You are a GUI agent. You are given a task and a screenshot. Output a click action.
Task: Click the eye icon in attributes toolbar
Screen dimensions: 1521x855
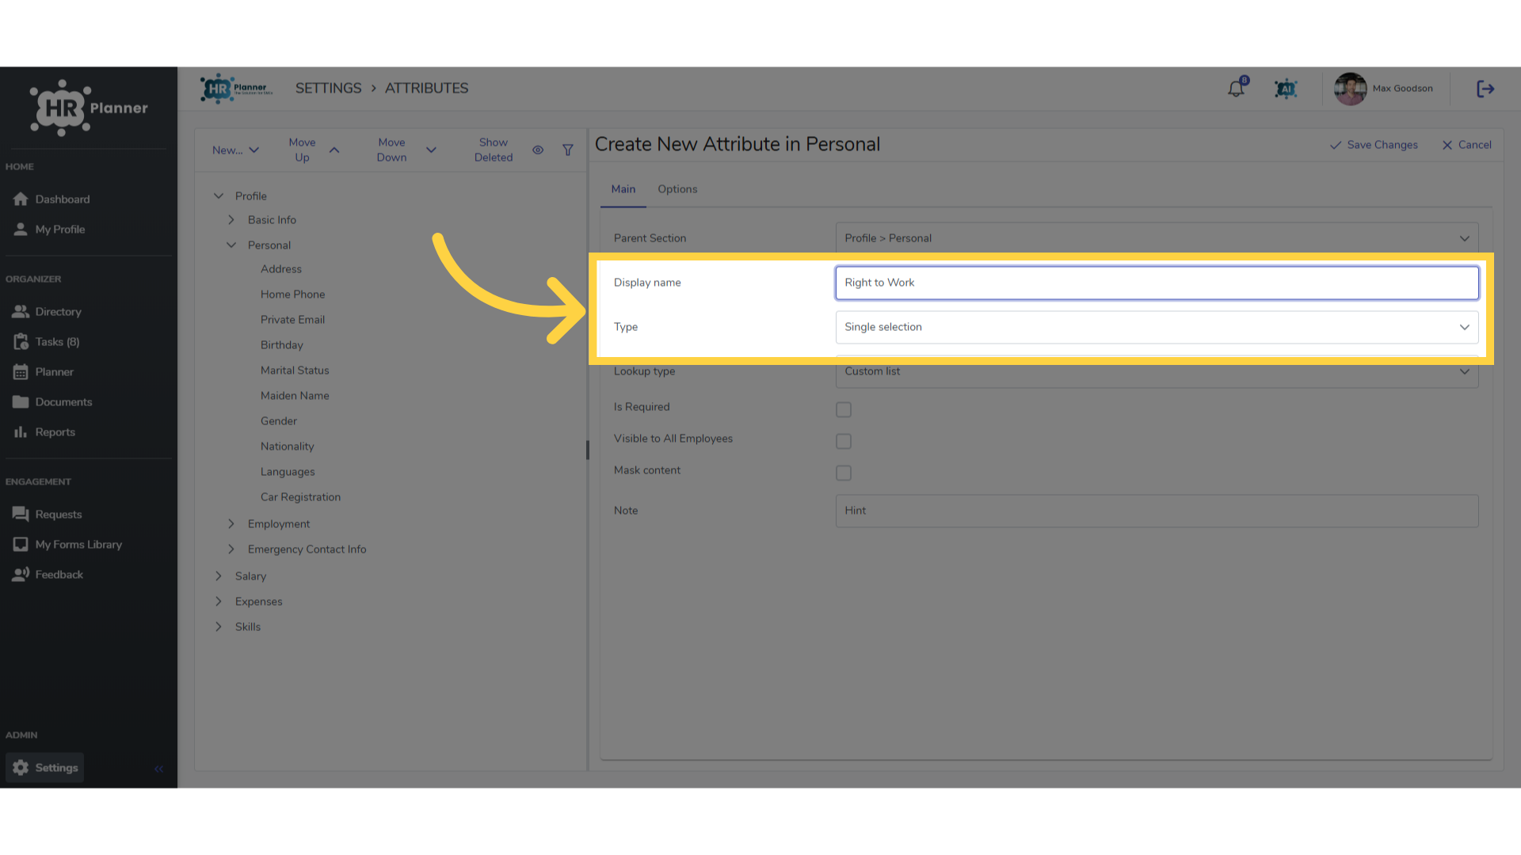[538, 150]
